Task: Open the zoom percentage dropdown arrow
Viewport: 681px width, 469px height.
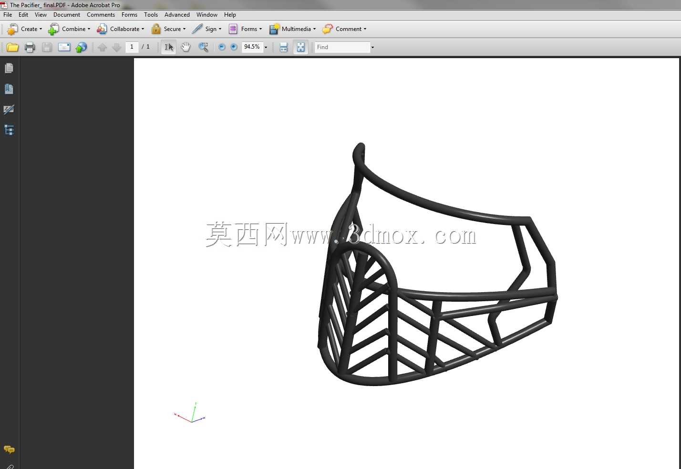Action: pos(266,47)
